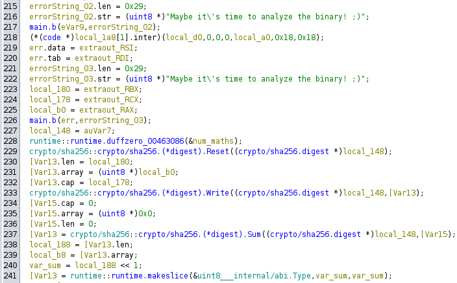Click line number 228 in the gutter

[12, 141]
